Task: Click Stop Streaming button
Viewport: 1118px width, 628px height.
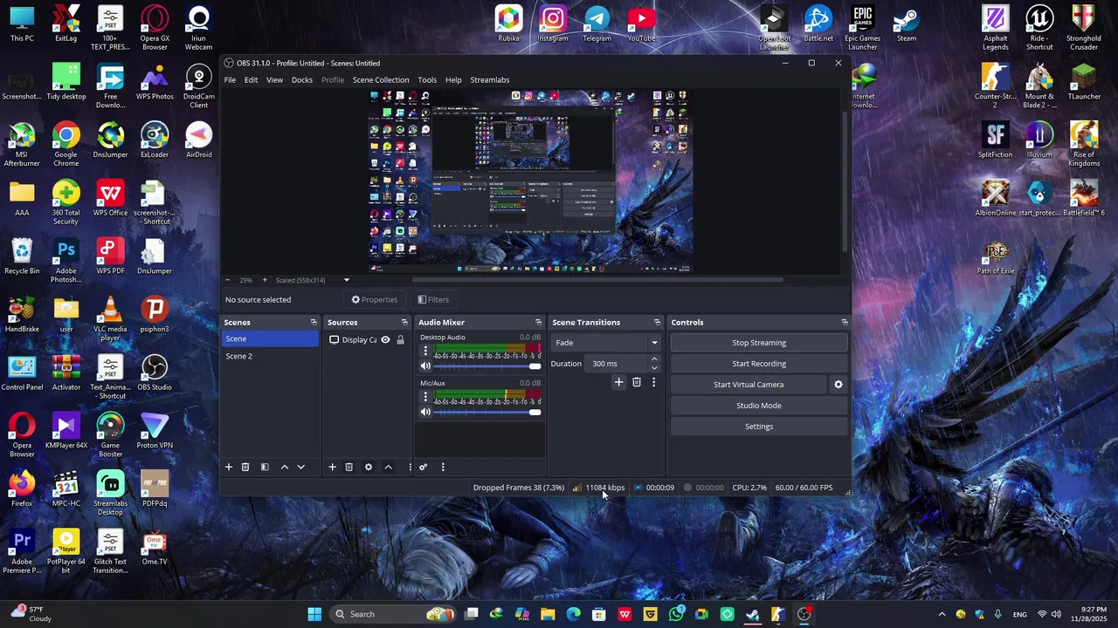Action: [x=759, y=343]
